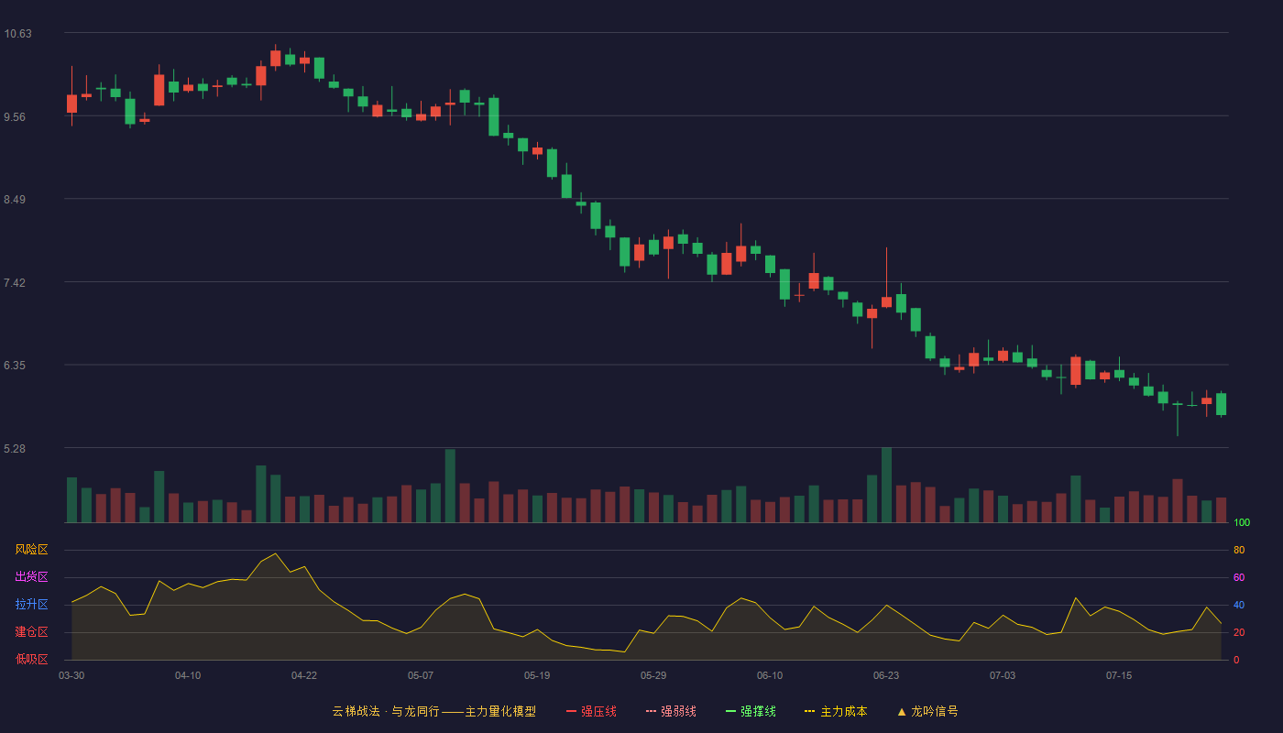Select the 风险区 zone label

tap(31, 550)
